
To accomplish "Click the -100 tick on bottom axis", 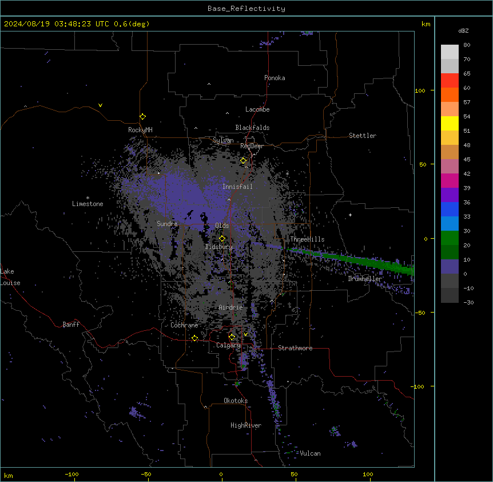I will (71, 474).
